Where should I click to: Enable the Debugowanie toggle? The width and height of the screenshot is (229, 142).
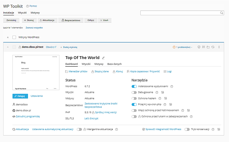coord(134,92)
